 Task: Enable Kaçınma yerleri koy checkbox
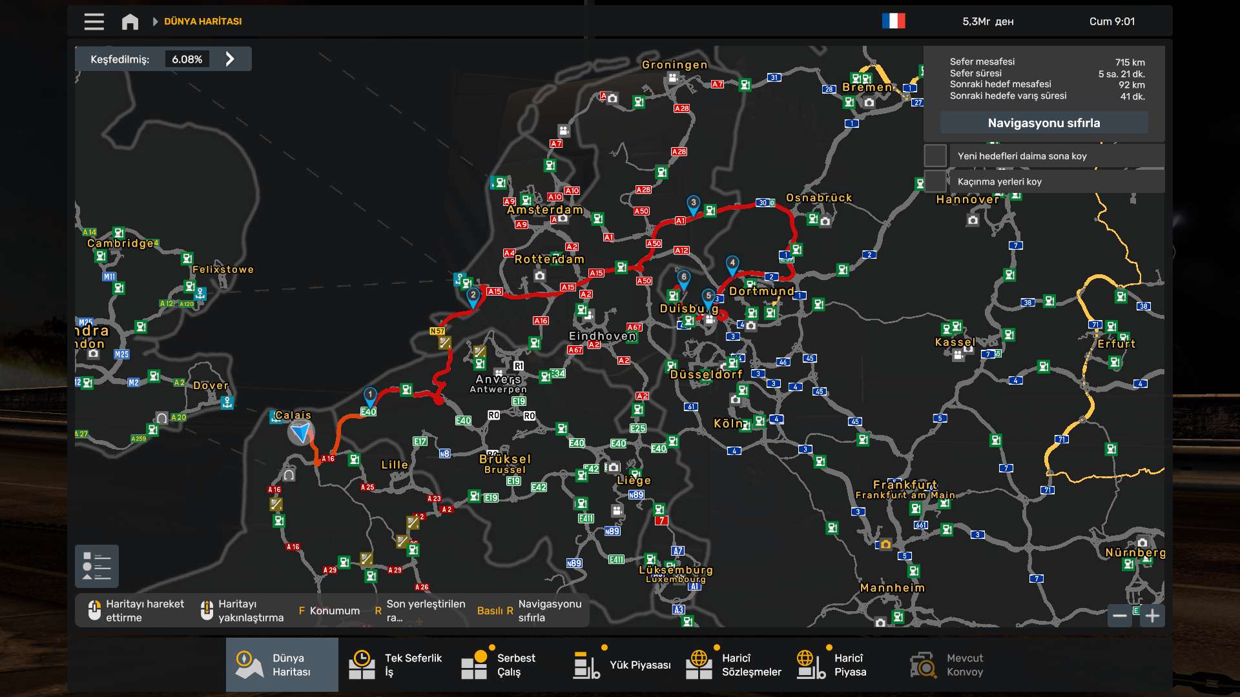pyautogui.click(x=935, y=181)
